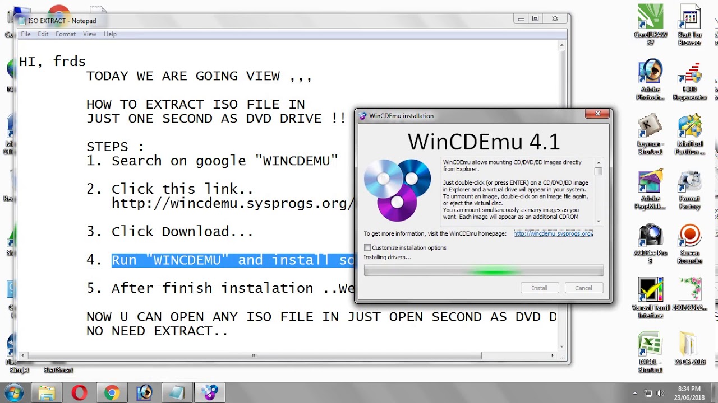Open the Adobe Photoshop desktop shortcut

pos(651,79)
